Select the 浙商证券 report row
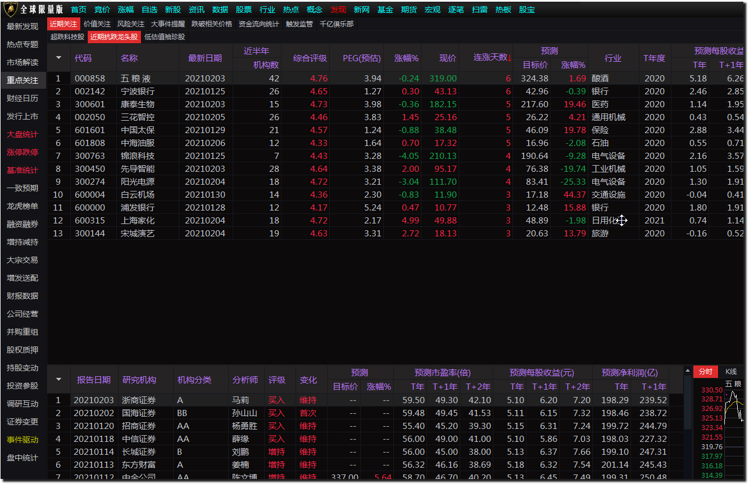This screenshot has height=484, width=749. pos(365,400)
